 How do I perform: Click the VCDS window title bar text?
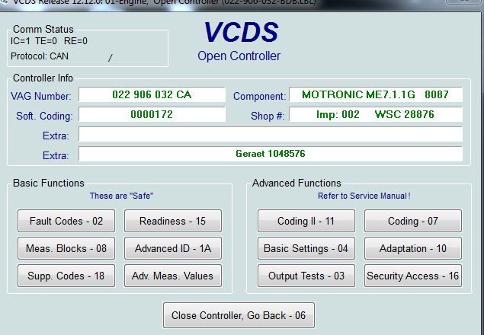(x=164, y=2)
